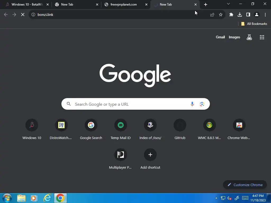Click the forward navigation arrow

coord(14,15)
